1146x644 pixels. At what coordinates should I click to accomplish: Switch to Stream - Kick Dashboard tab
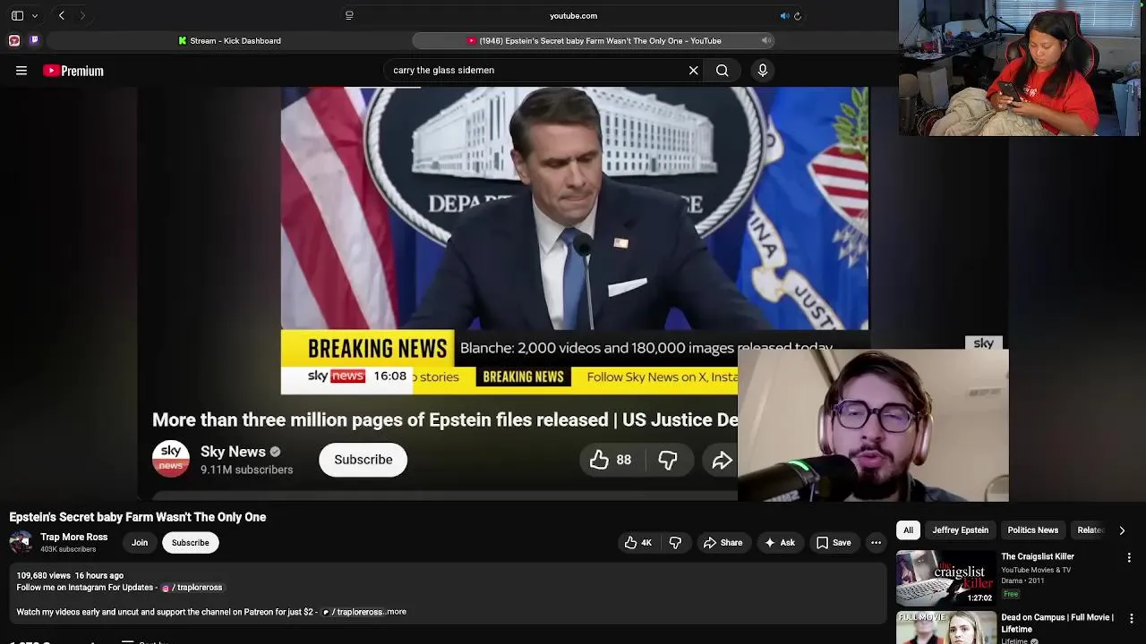click(229, 40)
